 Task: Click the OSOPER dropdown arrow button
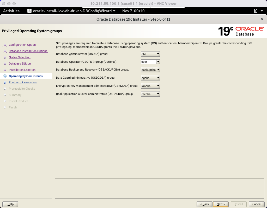click(x=158, y=62)
